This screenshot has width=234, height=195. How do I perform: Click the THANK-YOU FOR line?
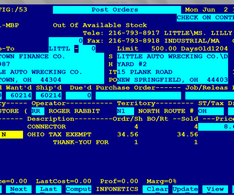click(x=81, y=142)
